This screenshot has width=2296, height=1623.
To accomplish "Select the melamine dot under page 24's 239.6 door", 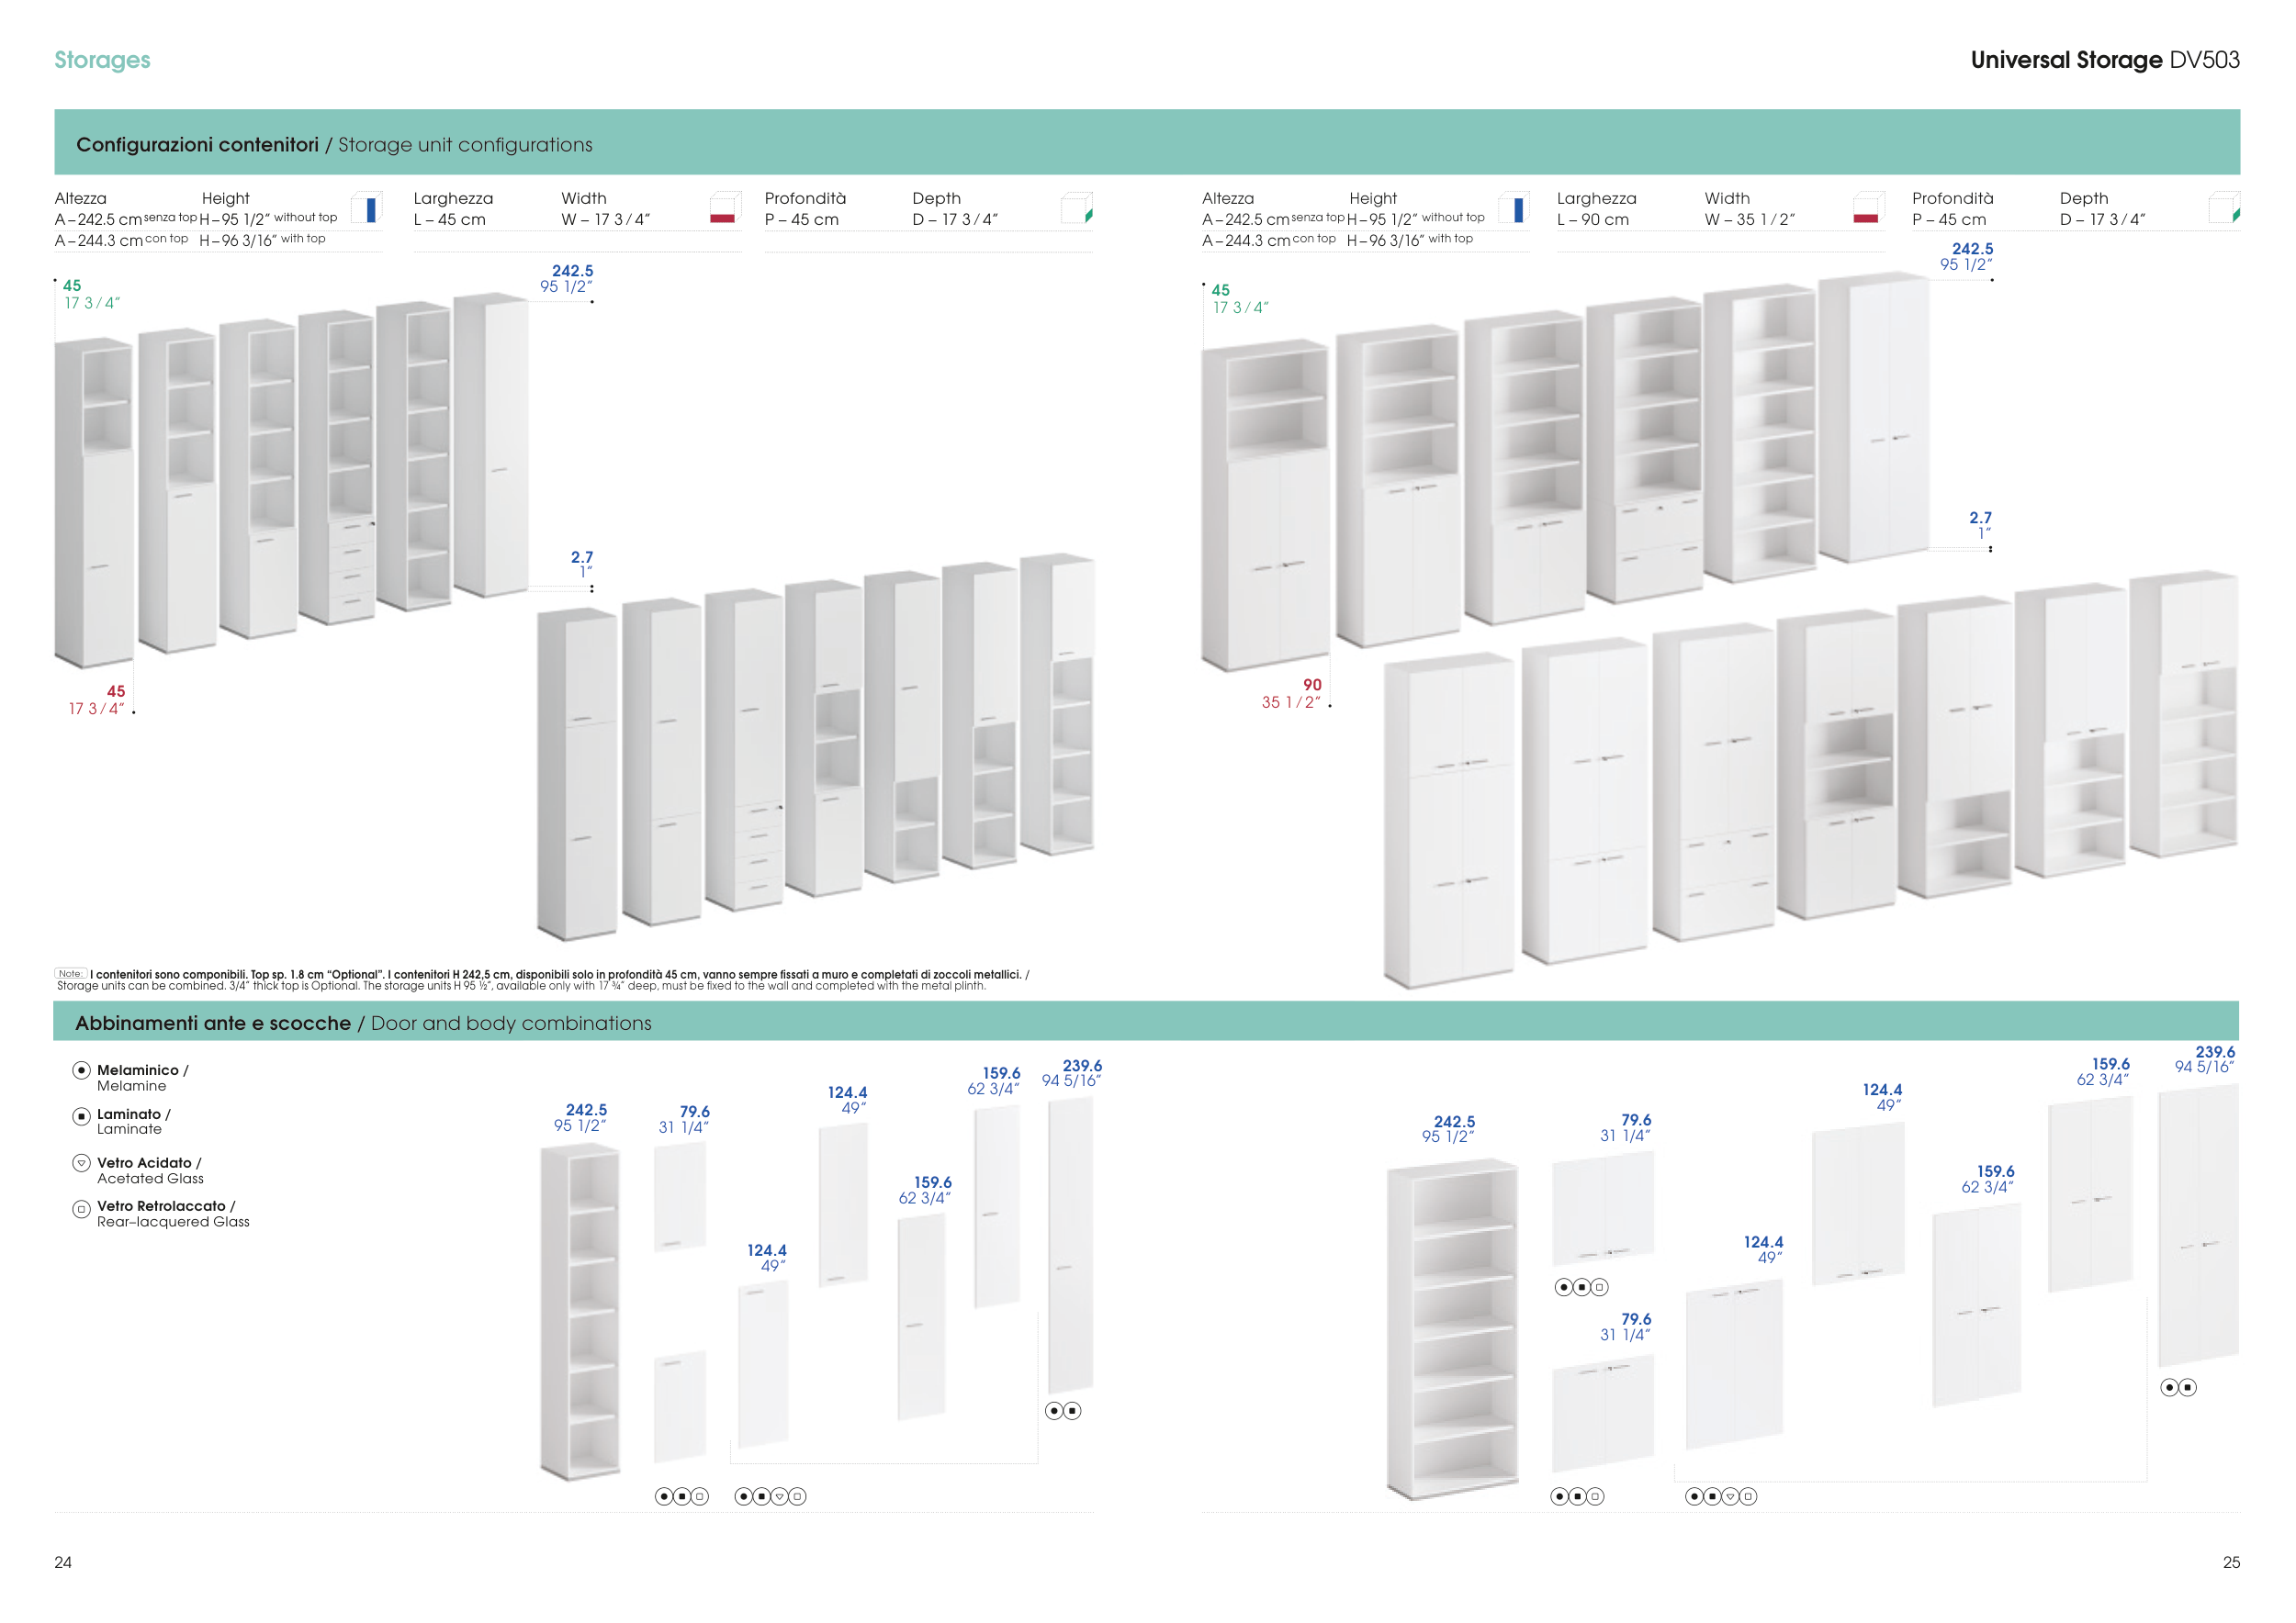I will point(1054,1411).
